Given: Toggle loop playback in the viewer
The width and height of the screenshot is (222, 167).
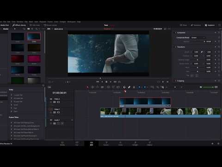Looking at the screenshot, I should [119, 82].
